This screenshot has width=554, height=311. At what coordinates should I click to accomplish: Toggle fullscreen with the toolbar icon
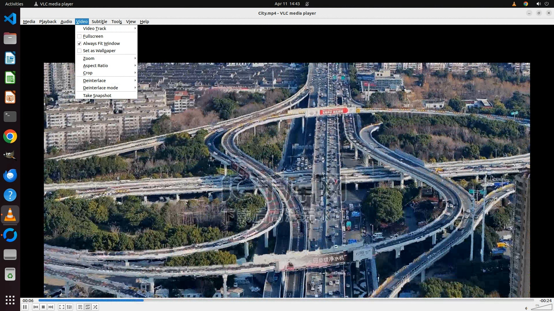61,307
